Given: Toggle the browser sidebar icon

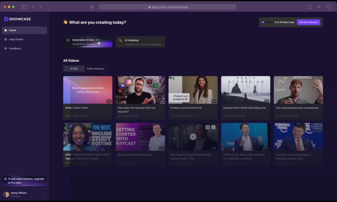Looking at the screenshot, I should click(24, 7).
